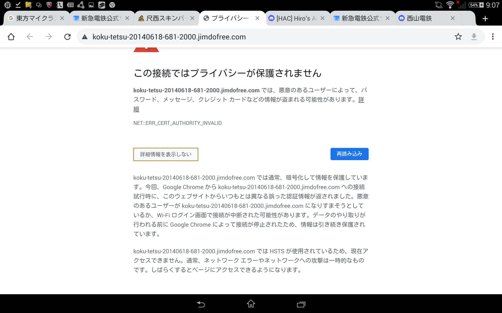The image size is (502, 313).
Task: Close the first 新急電鉄公式 tab
Action: (127, 18)
